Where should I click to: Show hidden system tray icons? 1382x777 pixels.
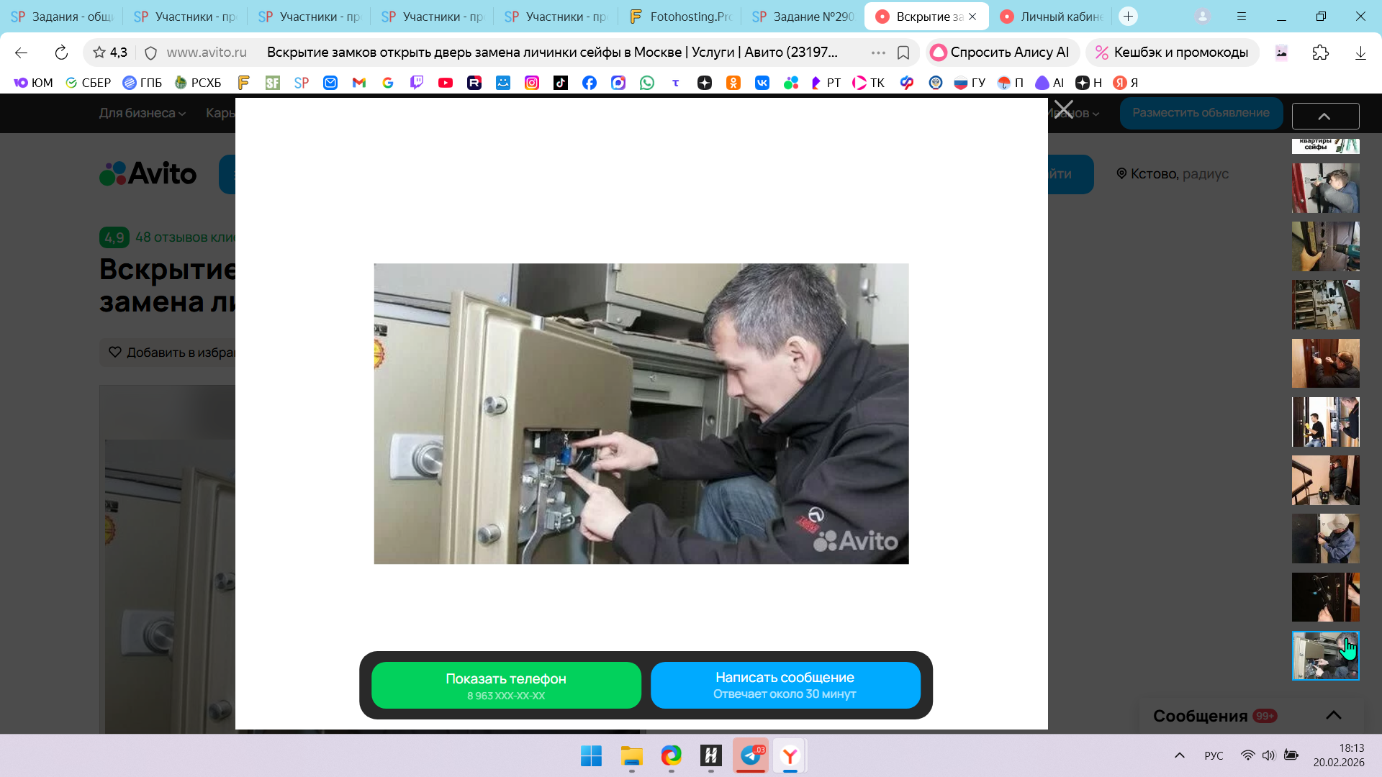point(1179,755)
